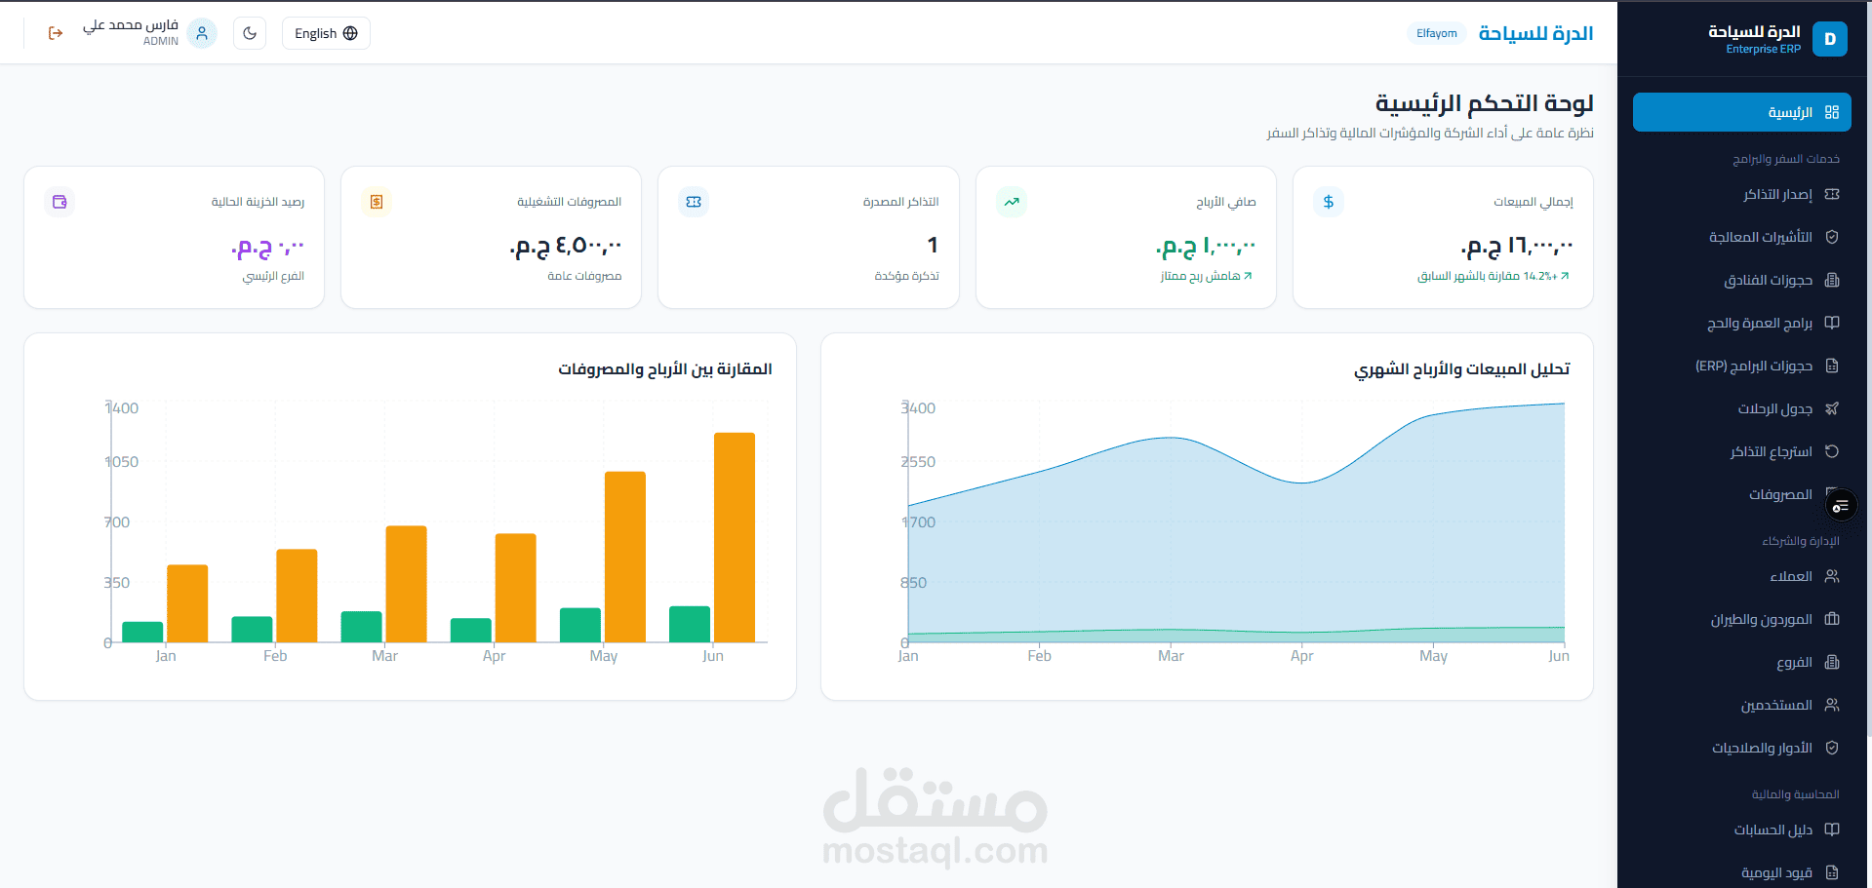Click the تحليل المبيعات والأرباح الشهري chart title
The image size is (1872, 888).
click(1461, 369)
